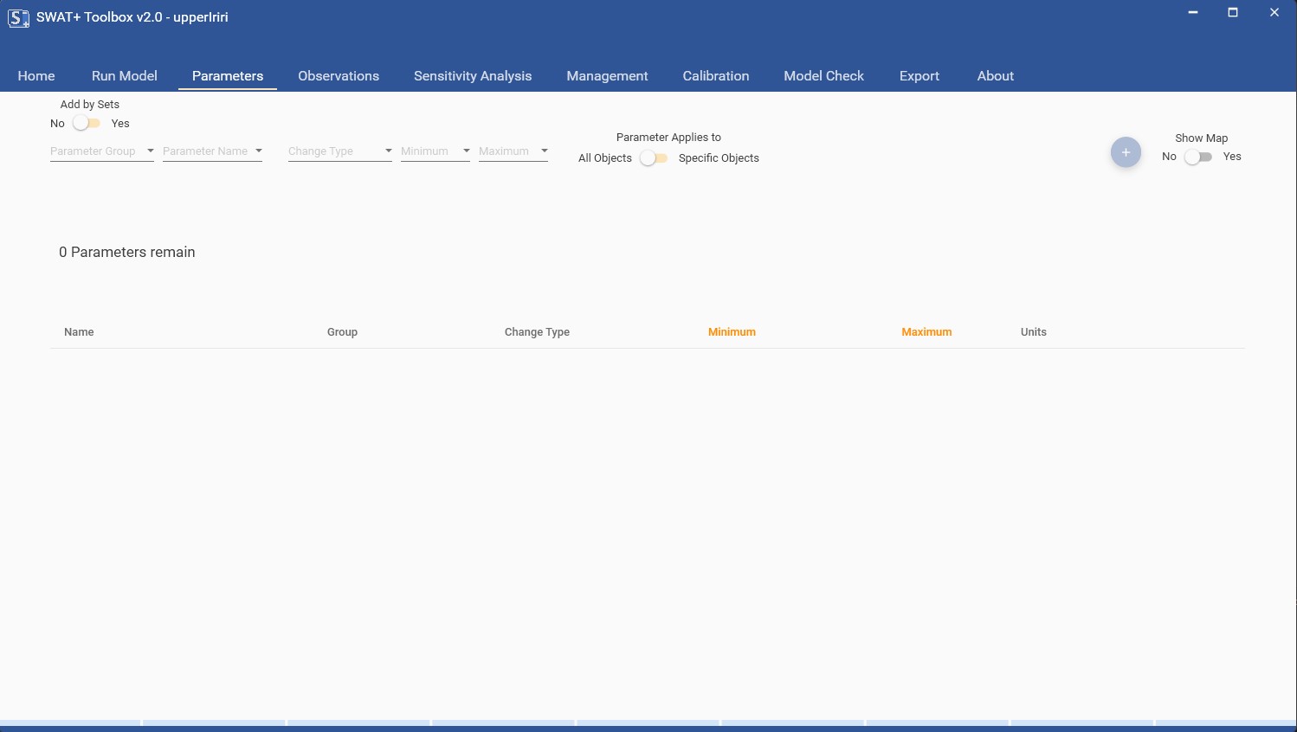Click the 'Parameter Applies to' label
This screenshot has height=732, width=1297.
[668, 138]
